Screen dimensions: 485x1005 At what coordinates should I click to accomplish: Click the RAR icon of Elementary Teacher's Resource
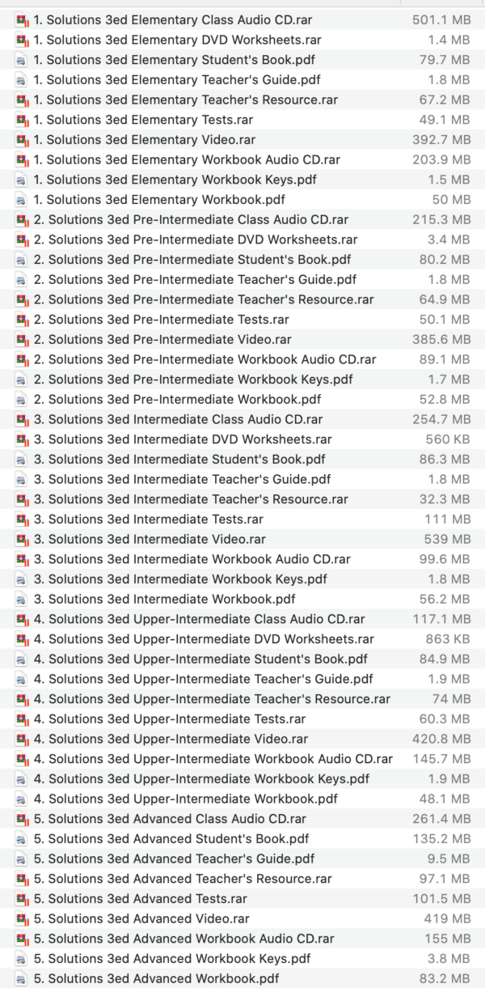[21, 100]
